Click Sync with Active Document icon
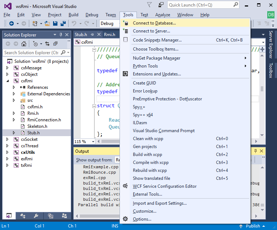Viewport: 277px width, 230px height. pos(47,44)
